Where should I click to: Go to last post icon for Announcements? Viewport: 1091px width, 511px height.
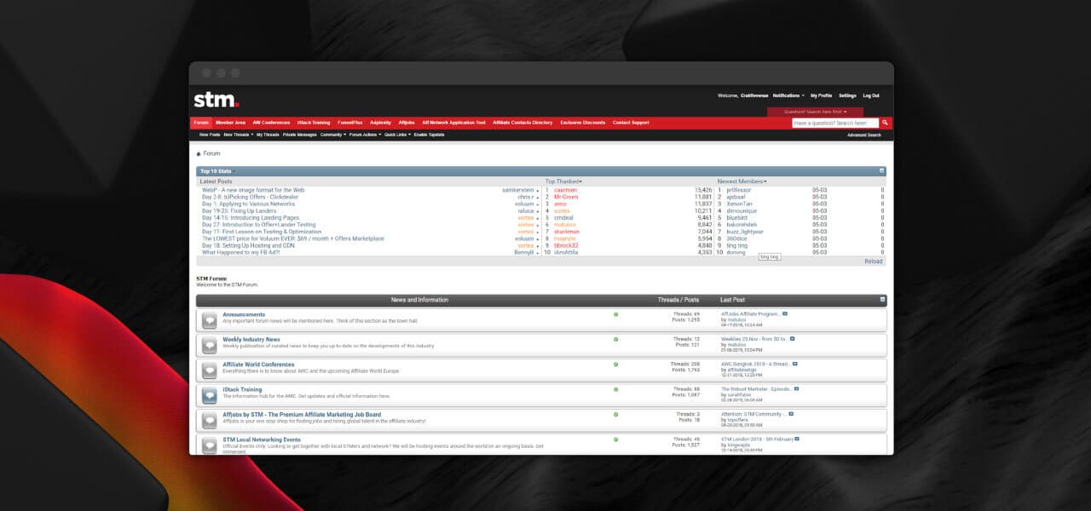point(785,313)
